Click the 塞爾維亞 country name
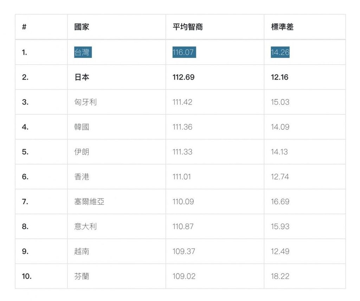 (89, 202)
